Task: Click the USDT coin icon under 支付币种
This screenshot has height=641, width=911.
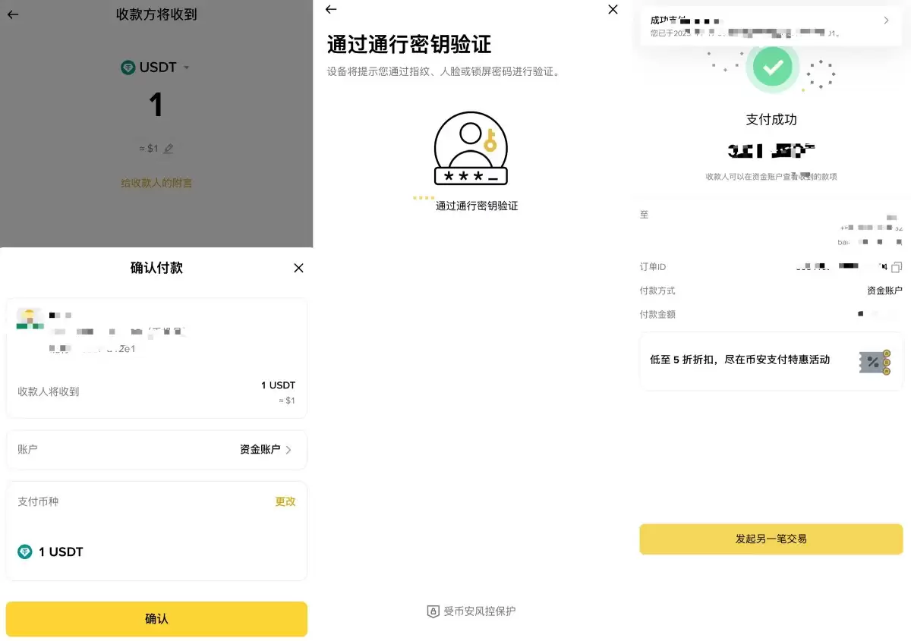Action: [24, 551]
